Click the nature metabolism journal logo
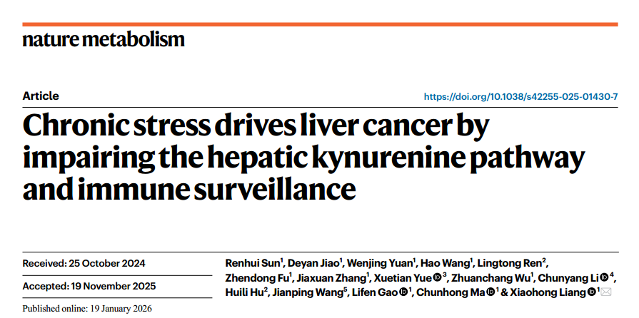 click(103, 39)
